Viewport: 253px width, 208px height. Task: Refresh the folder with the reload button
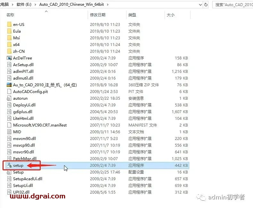(206, 4)
